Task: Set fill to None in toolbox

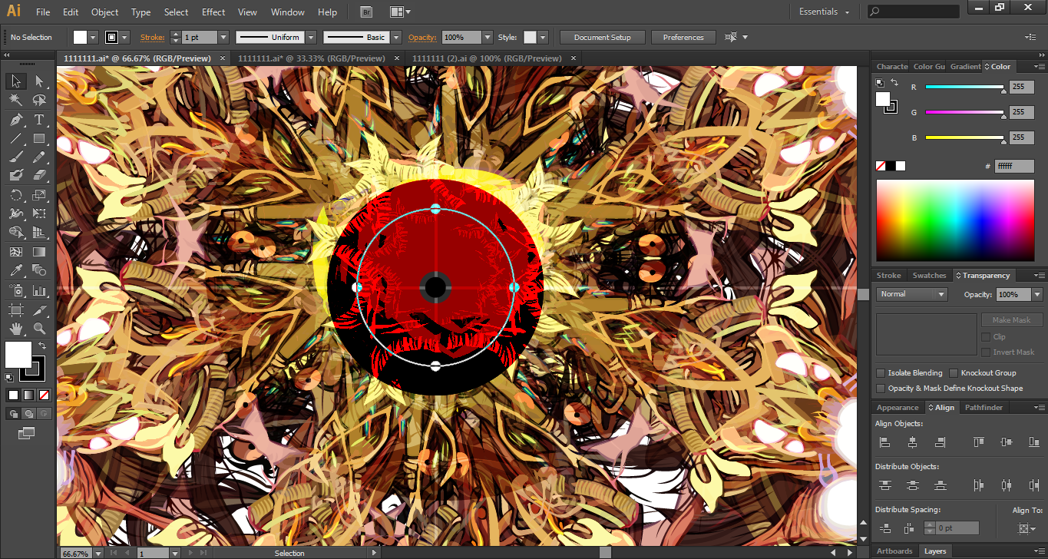Action: click(45, 395)
